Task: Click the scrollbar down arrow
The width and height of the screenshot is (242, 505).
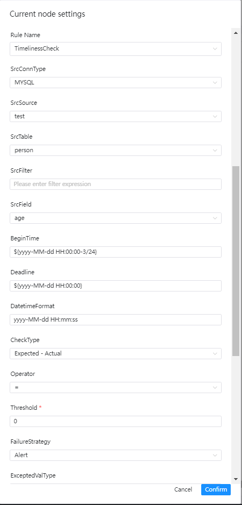Action: click(236, 479)
